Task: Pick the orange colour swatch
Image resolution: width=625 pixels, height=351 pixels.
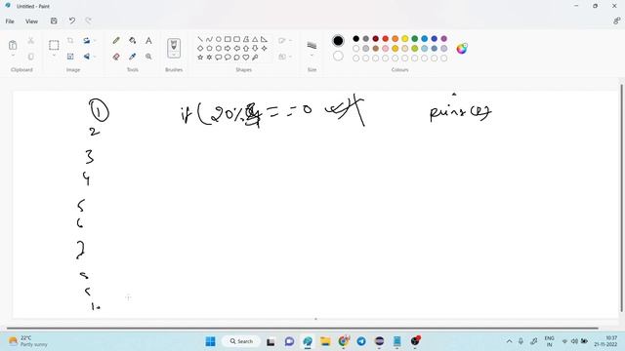Action: coord(395,39)
